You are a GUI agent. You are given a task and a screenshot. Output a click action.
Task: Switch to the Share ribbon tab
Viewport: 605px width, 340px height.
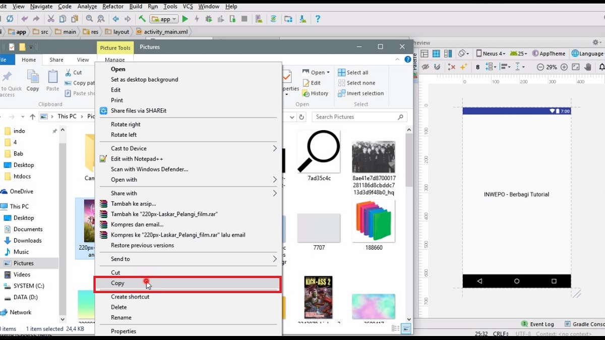tap(56, 60)
